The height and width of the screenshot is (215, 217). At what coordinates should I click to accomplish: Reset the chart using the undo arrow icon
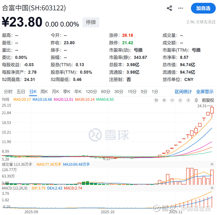point(157,100)
